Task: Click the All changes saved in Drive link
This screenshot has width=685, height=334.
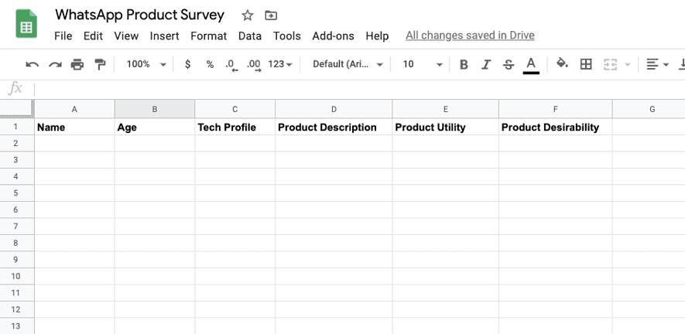Action: click(470, 36)
